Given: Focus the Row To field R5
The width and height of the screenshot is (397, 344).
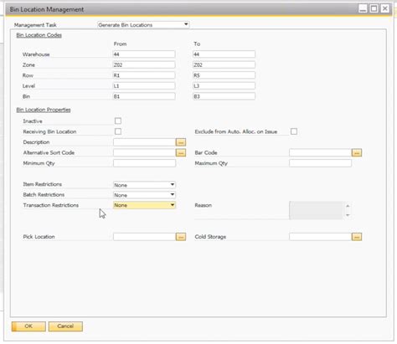Looking at the screenshot, I should (224, 75).
